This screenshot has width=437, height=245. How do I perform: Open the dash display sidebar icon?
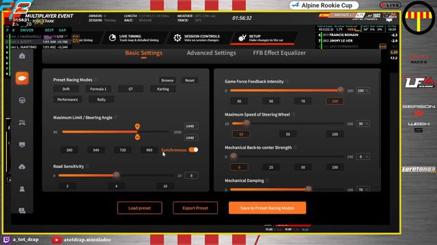22,144
